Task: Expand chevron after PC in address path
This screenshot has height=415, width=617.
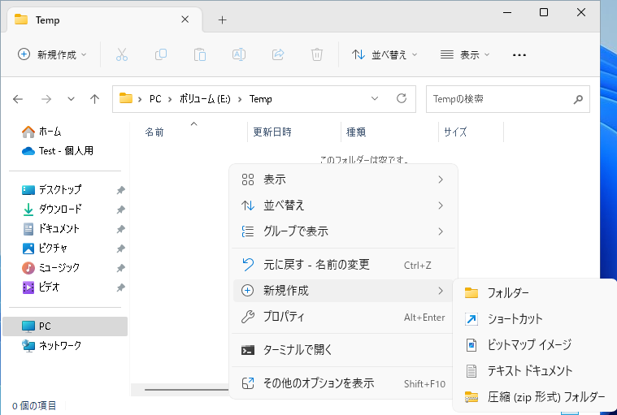Action: [x=170, y=99]
